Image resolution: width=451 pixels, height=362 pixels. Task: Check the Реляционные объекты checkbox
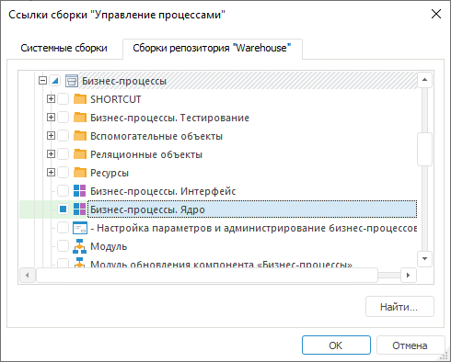coord(64,154)
